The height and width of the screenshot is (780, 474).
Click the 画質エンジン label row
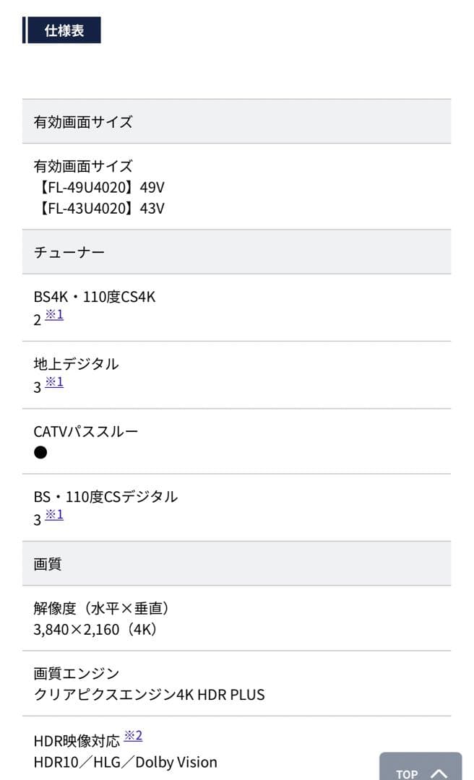77,673
